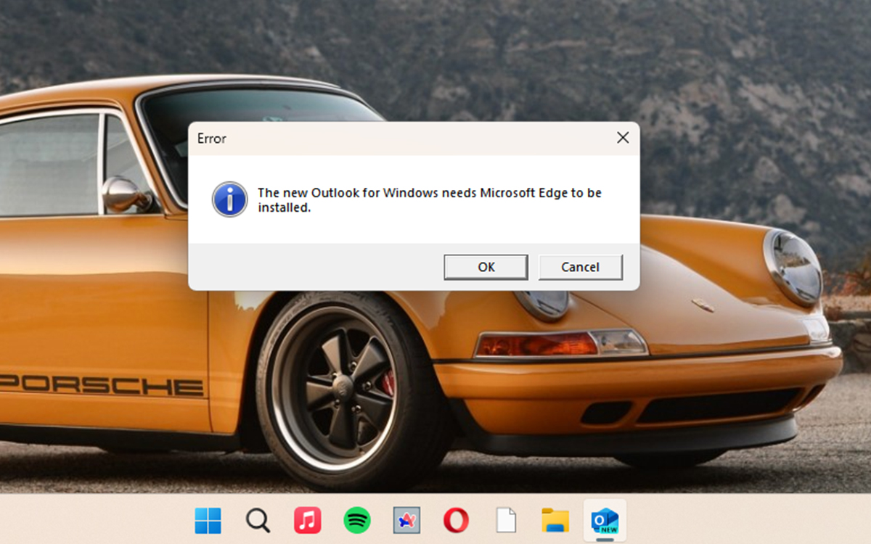Click OK in the Error dialog
871x544 pixels.
[x=486, y=267]
